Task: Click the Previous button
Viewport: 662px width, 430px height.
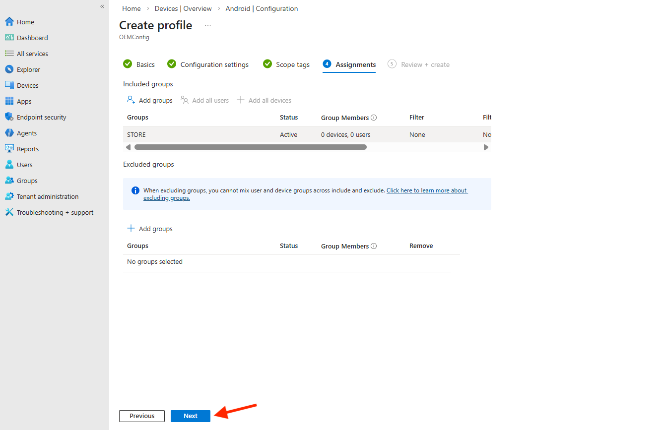Action: 142,416
